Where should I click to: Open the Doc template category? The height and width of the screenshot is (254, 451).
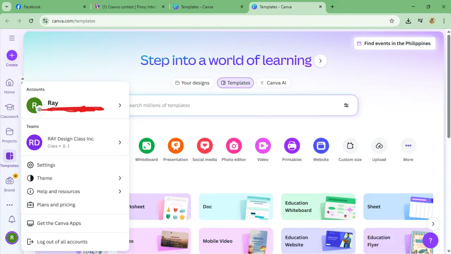point(236,207)
